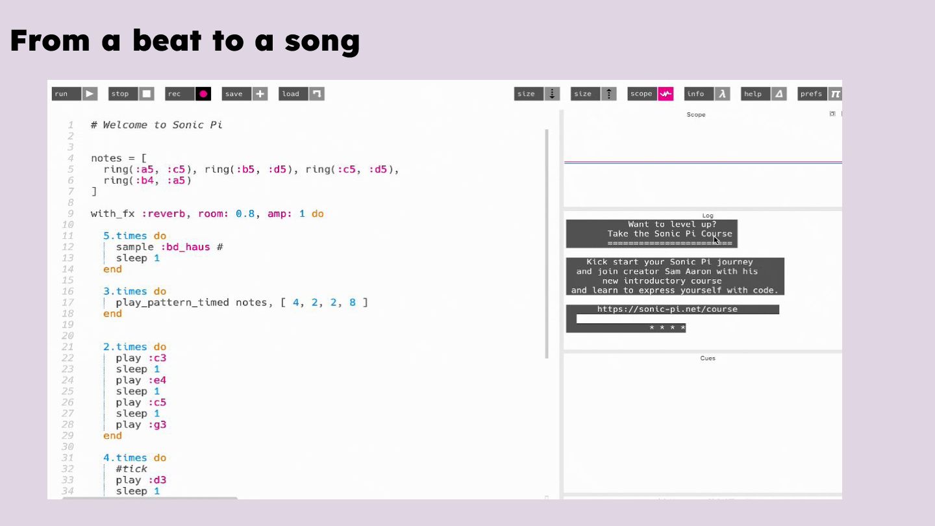Viewport: 935px width, 526px height.
Task: Click 'play_pattern_timed notes' on line 17
Action: [x=192, y=302]
